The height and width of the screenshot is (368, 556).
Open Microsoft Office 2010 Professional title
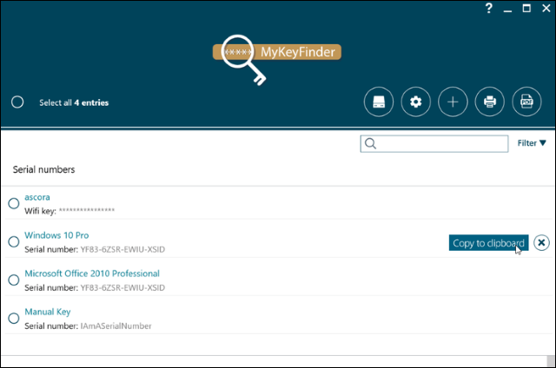(92, 273)
